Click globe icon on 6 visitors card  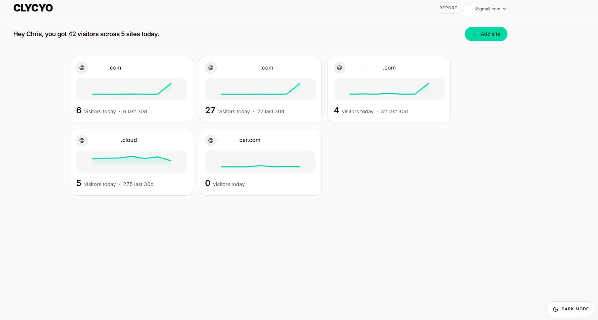tap(82, 68)
